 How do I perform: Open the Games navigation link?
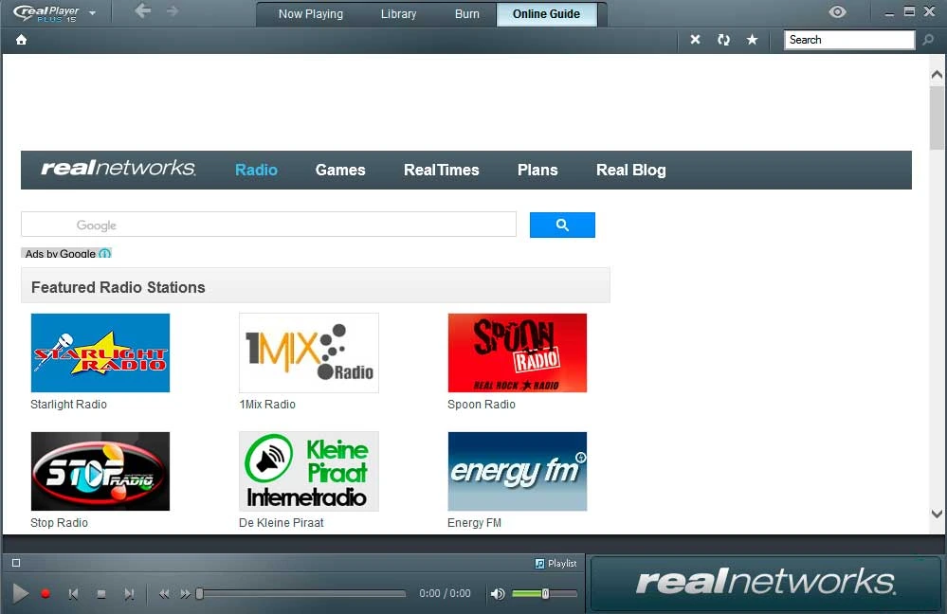click(340, 171)
